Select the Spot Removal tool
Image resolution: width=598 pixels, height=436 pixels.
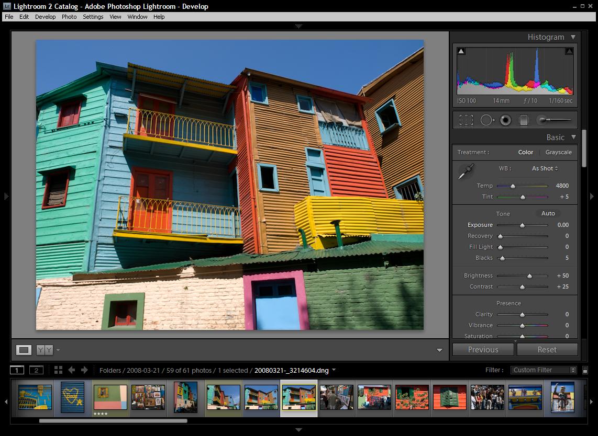pyautogui.click(x=487, y=120)
